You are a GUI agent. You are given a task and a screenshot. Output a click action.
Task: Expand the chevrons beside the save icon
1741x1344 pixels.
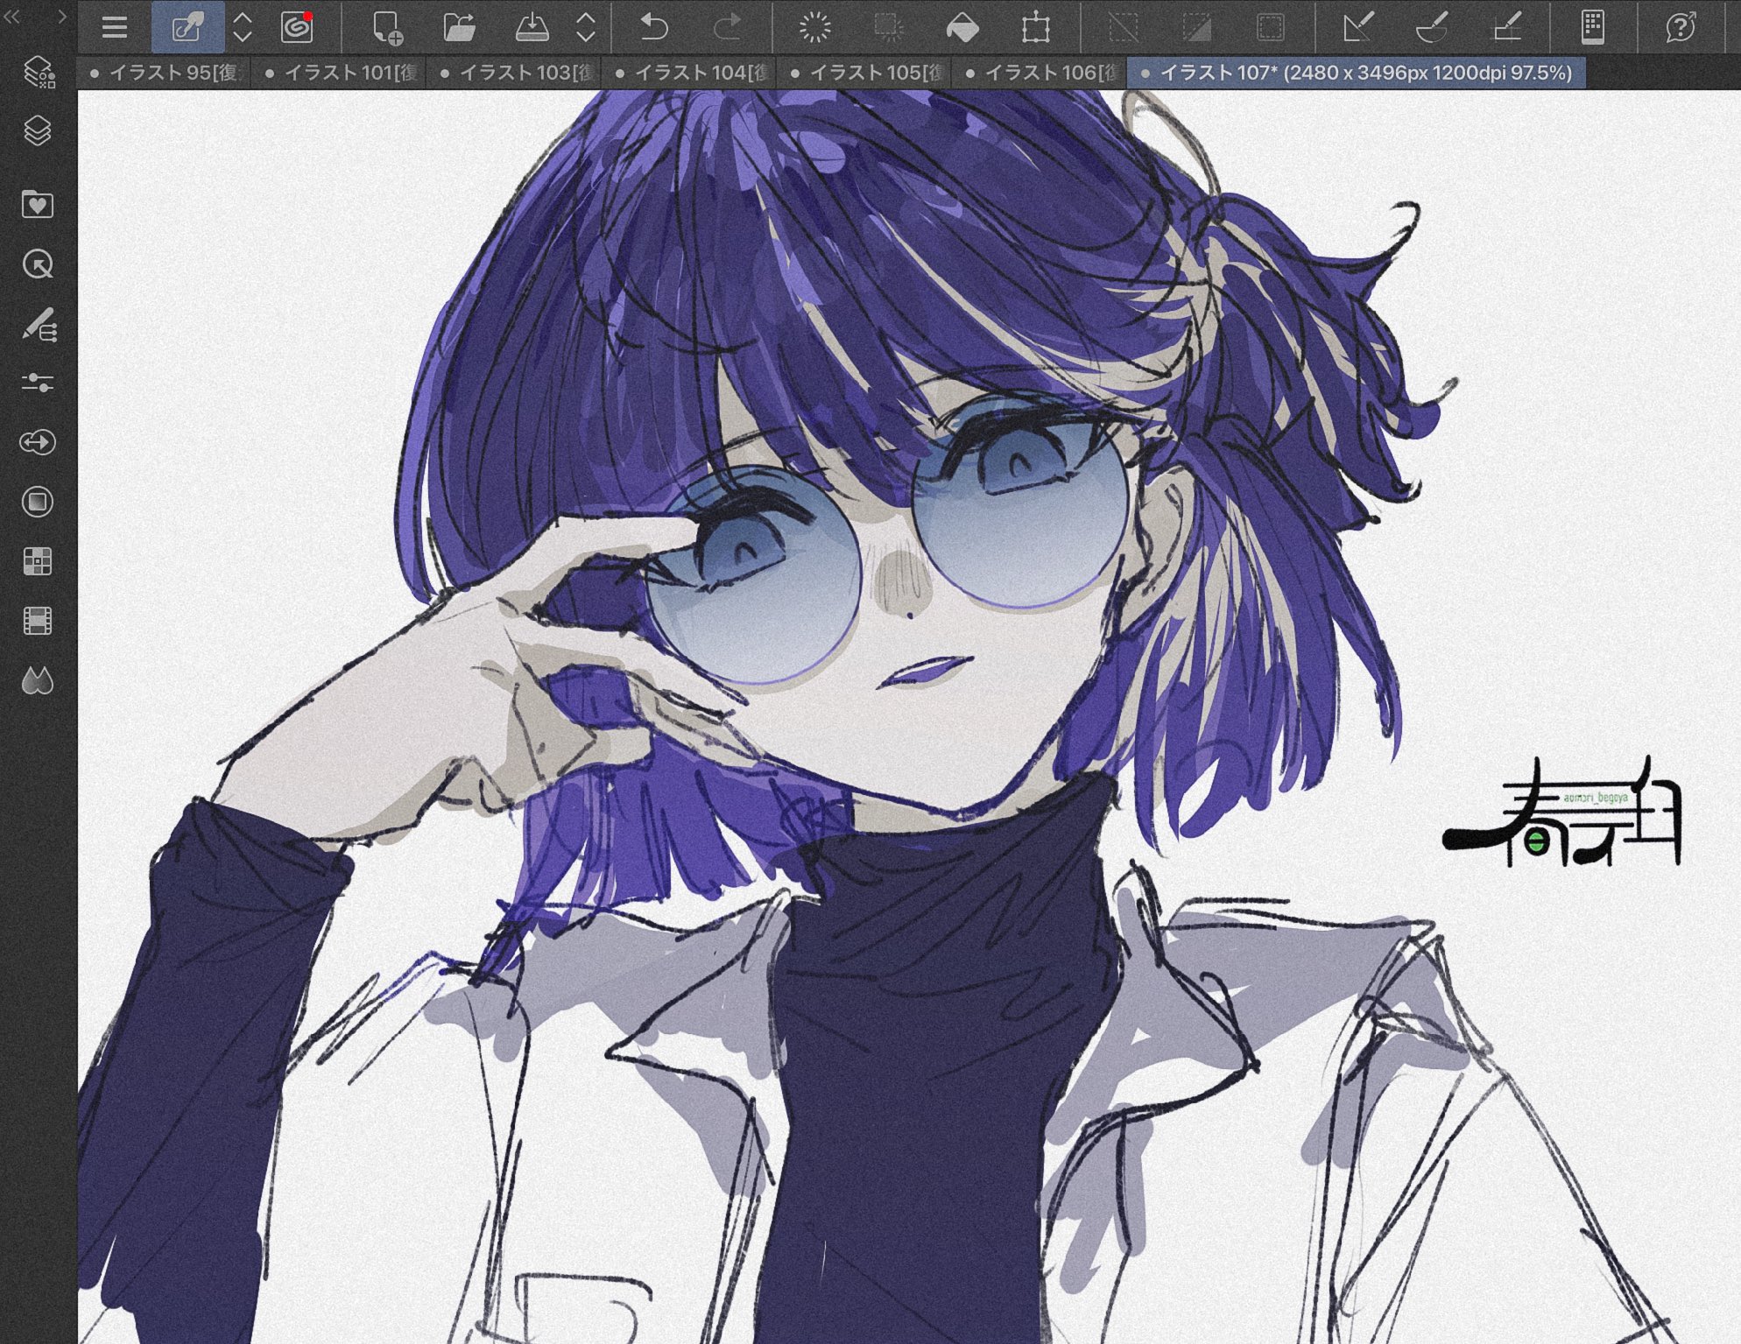586,27
